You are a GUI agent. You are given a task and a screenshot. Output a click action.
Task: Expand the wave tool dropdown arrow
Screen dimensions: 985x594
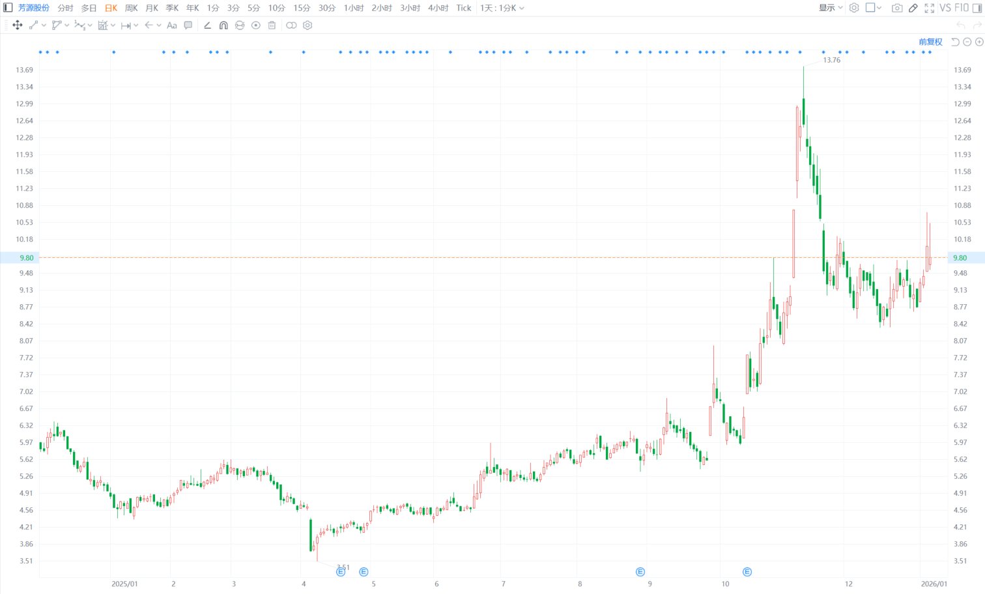(90, 25)
